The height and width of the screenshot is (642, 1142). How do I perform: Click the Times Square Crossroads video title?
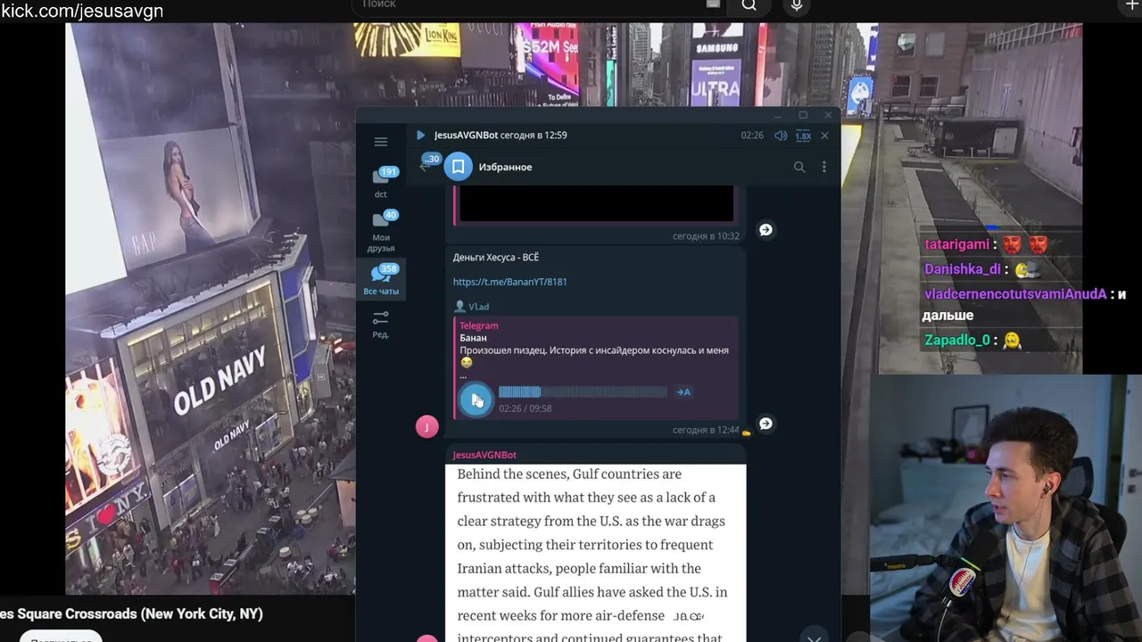(x=131, y=614)
